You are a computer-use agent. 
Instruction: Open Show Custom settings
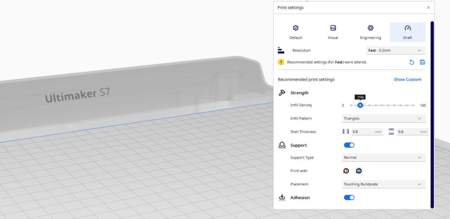407,80
